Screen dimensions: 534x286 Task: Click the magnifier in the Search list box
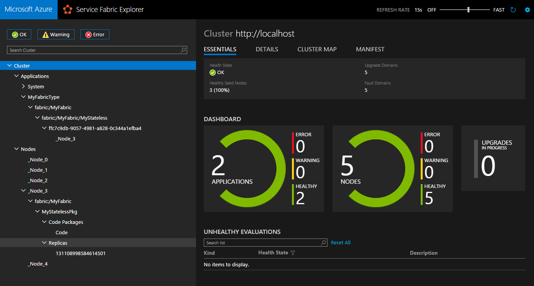(324, 243)
